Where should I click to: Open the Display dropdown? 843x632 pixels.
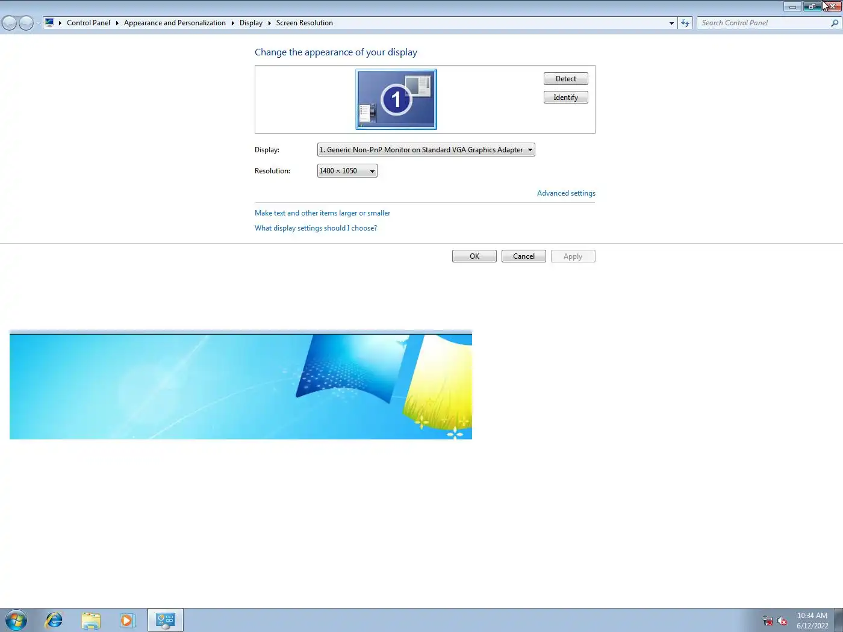click(x=426, y=150)
